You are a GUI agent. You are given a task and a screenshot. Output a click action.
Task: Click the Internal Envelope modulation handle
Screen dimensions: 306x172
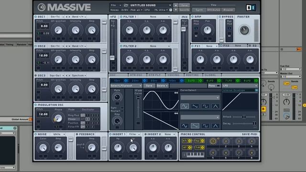(256, 90)
